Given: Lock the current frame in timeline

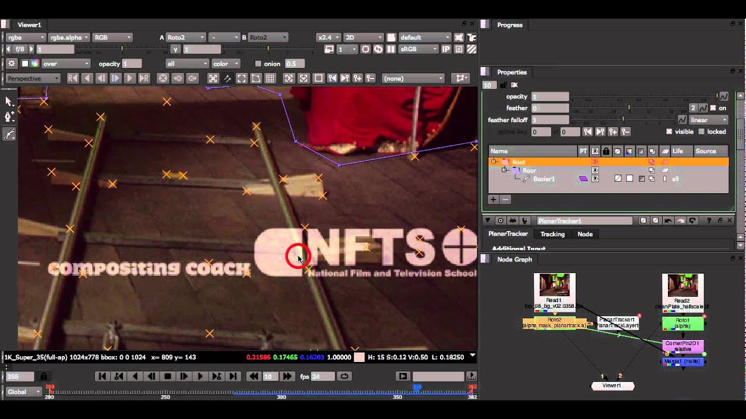Looking at the screenshot, I should [x=44, y=377].
